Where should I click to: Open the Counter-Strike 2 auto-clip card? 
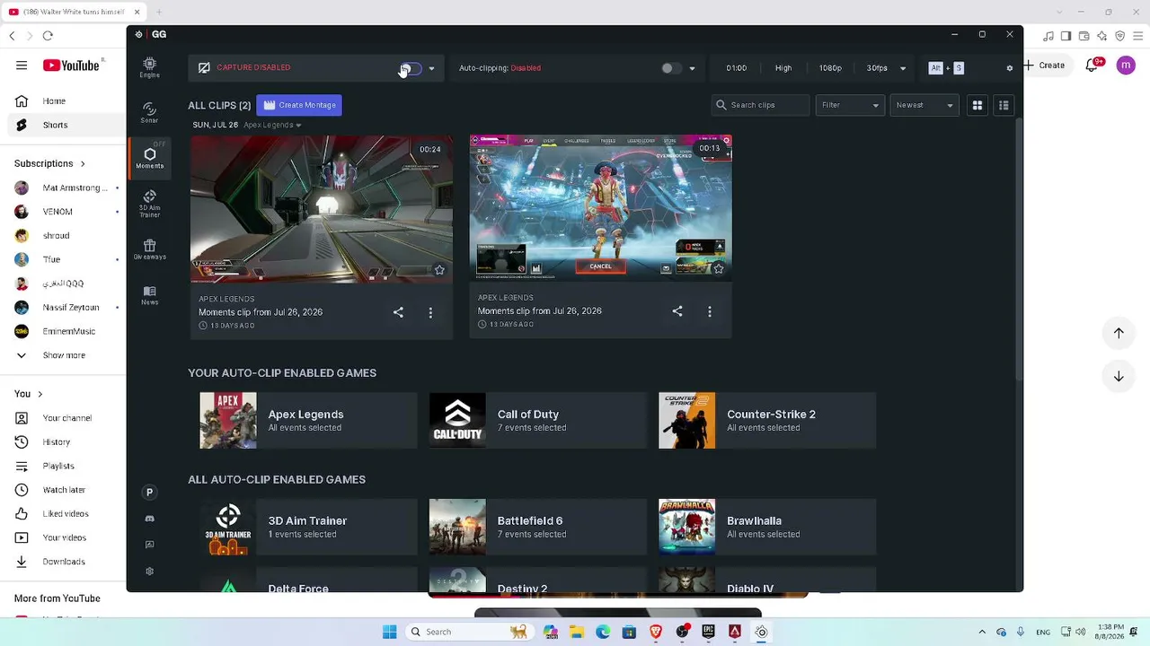click(767, 420)
